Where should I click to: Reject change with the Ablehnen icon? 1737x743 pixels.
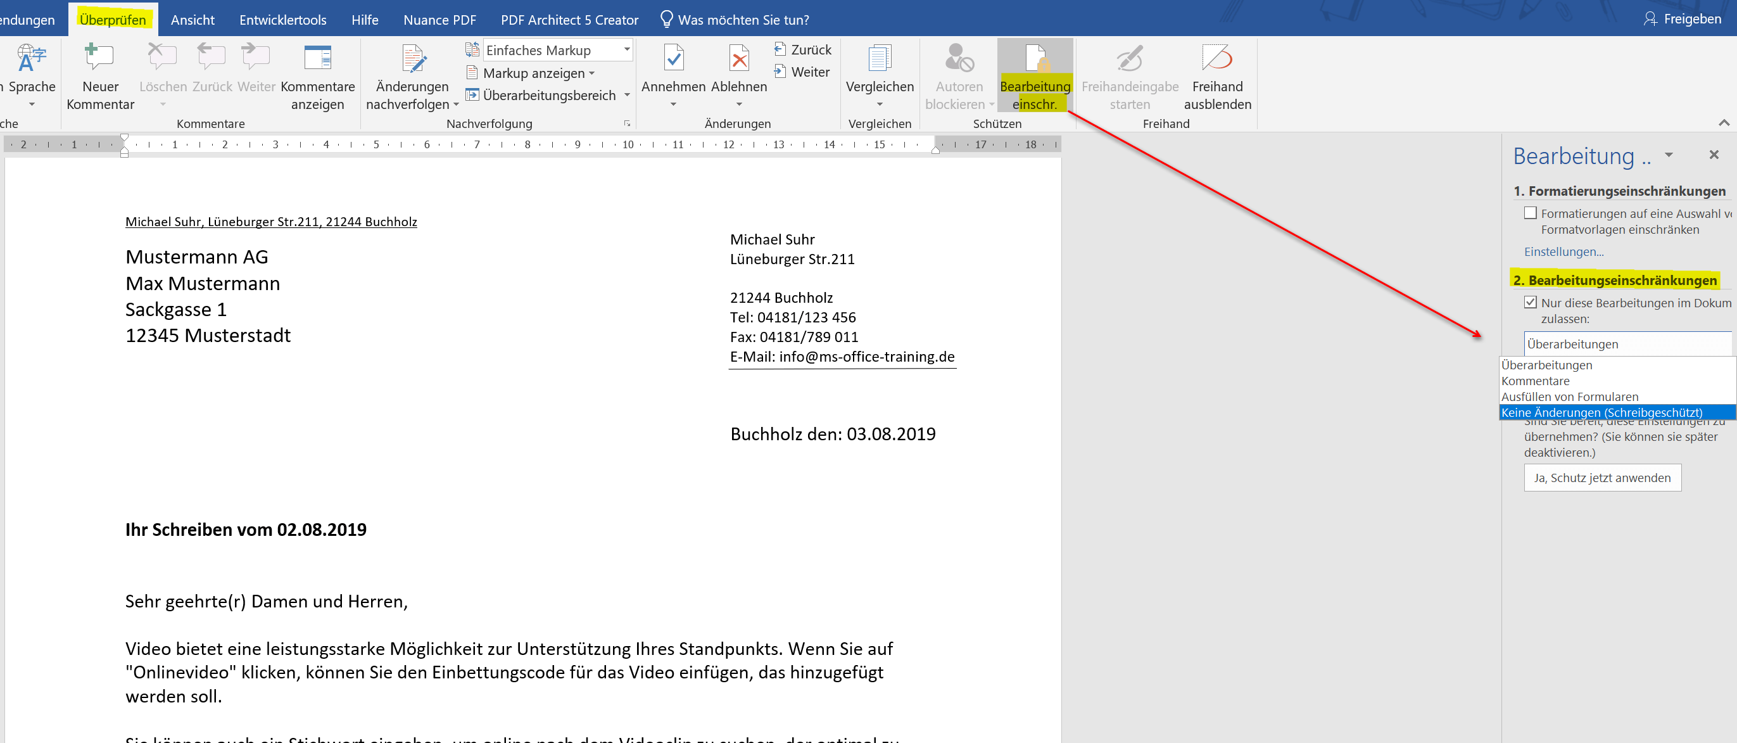tap(739, 58)
